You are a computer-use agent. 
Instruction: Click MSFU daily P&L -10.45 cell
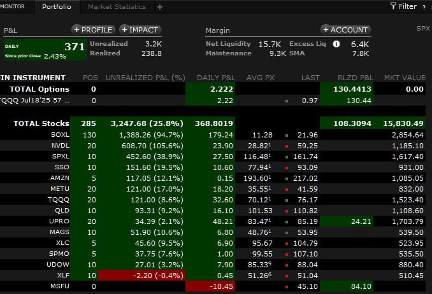pyautogui.click(x=210, y=286)
